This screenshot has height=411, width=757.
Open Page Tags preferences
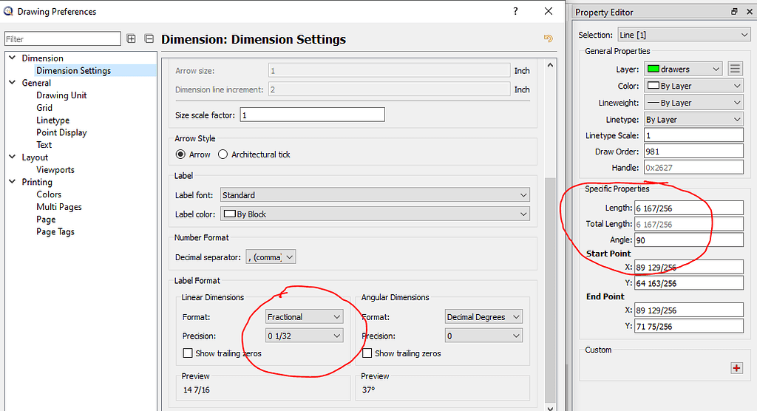click(x=55, y=232)
